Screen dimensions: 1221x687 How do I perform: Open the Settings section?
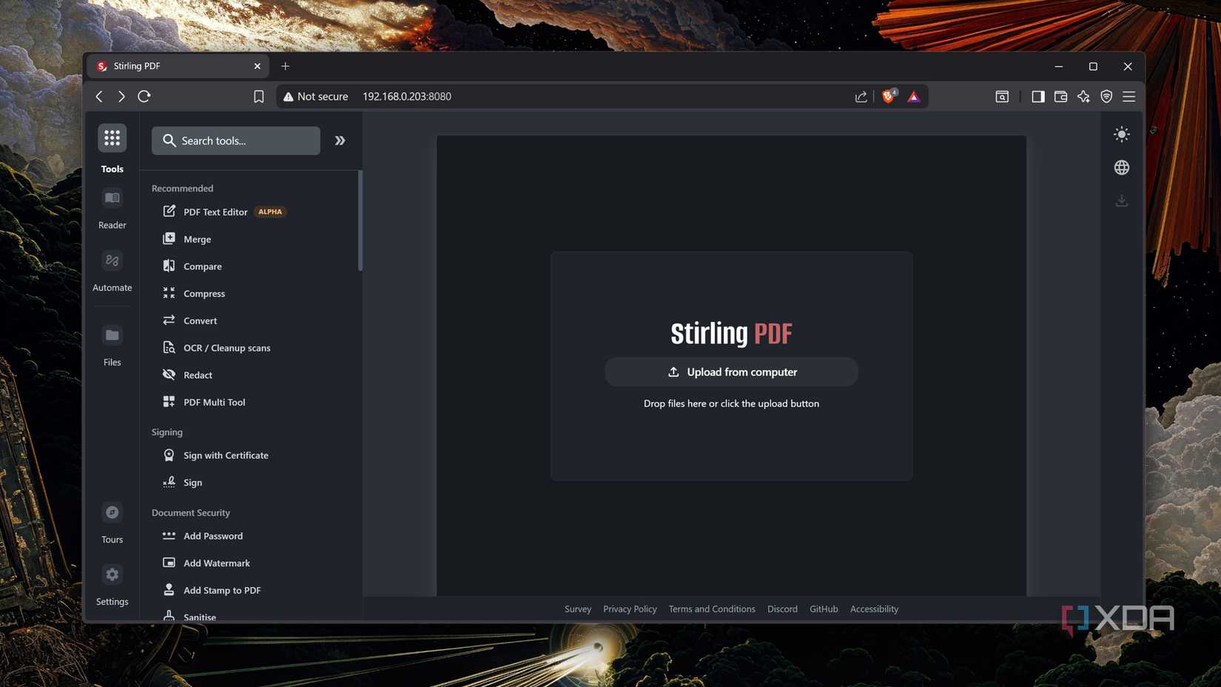coord(112,582)
